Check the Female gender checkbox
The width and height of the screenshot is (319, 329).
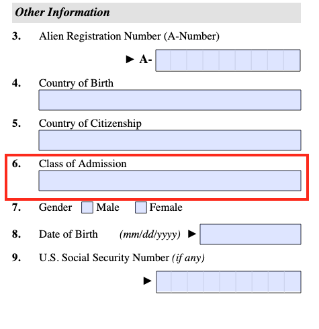141,207
